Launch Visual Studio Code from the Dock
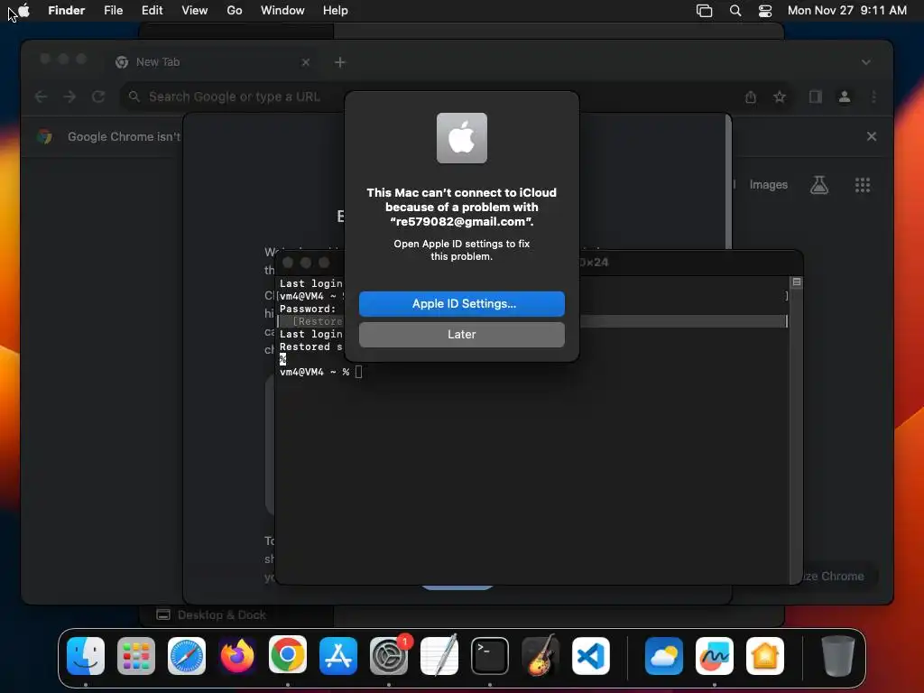Image resolution: width=924 pixels, height=693 pixels. pos(590,656)
